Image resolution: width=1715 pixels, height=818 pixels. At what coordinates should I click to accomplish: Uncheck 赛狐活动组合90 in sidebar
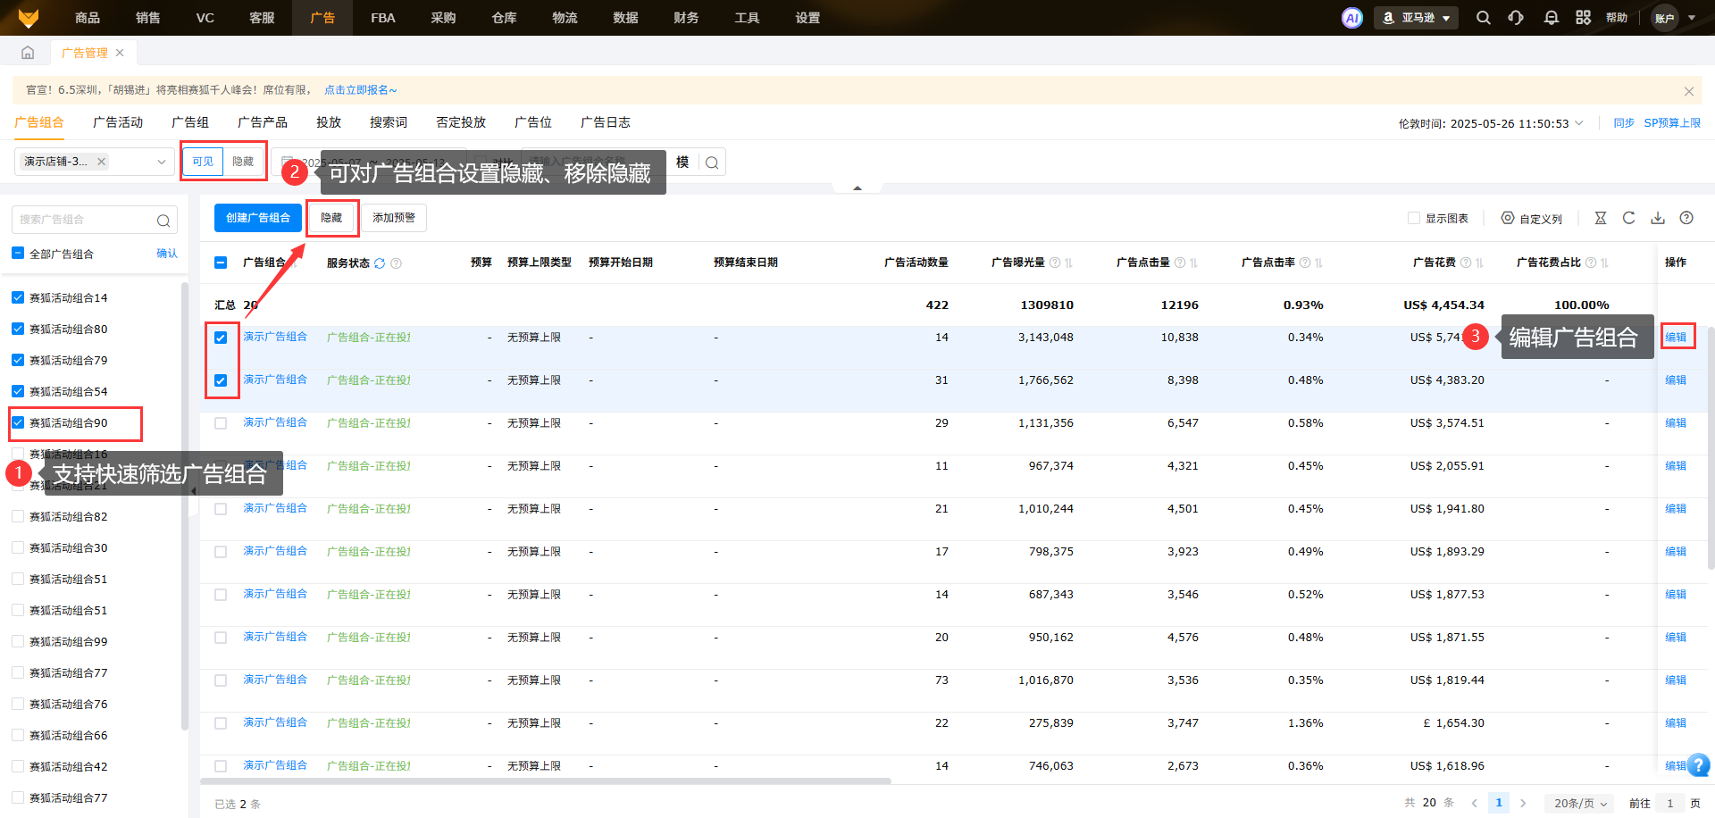tap(18, 422)
